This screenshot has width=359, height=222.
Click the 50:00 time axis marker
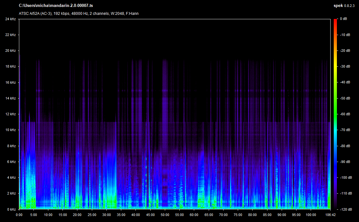tap(165, 215)
